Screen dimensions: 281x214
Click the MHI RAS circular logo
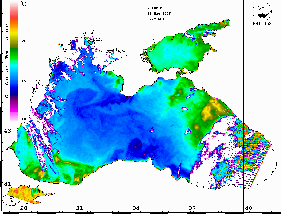pyautogui.click(x=262, y=11)
